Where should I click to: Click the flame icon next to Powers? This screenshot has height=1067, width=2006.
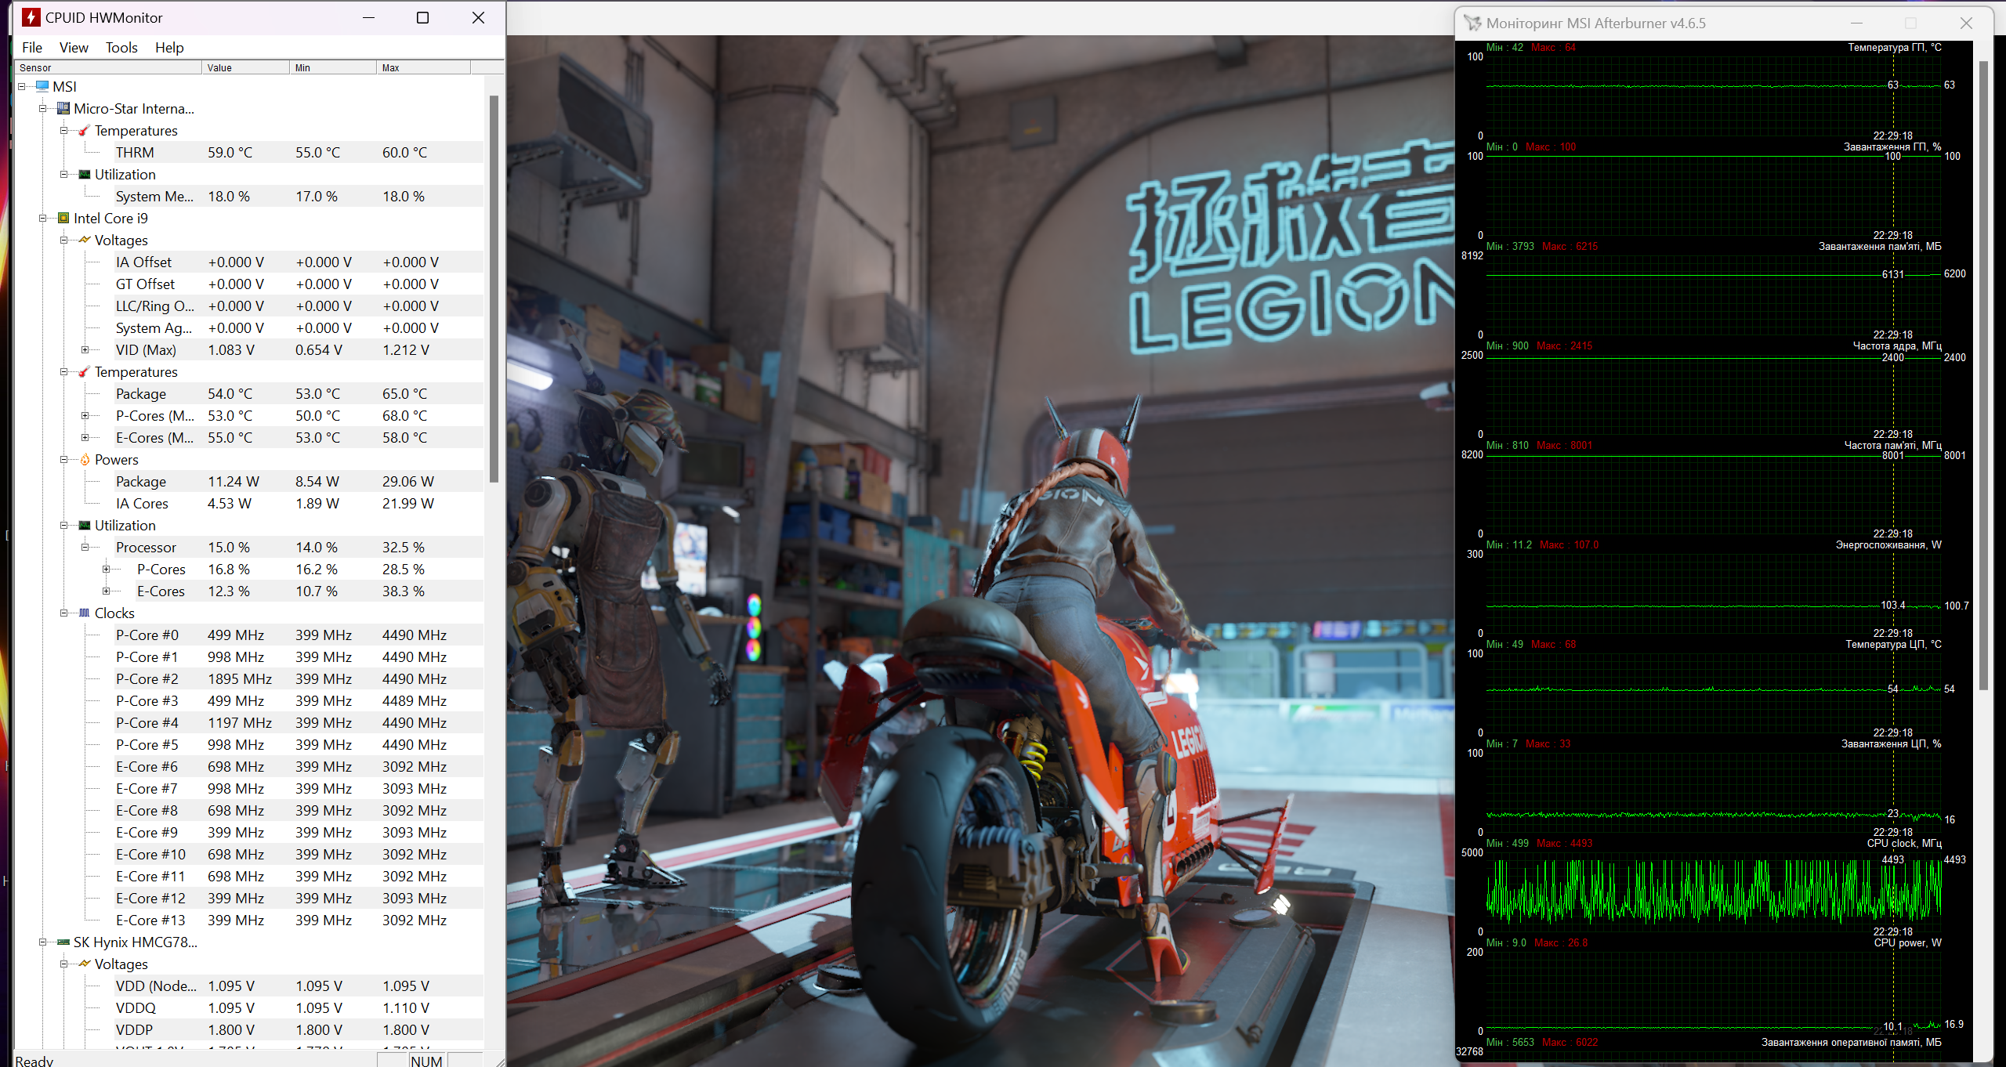click(85, 459)
